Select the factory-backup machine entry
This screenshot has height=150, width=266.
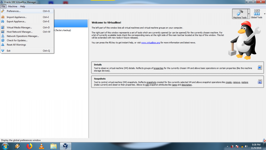pos(63,30)
